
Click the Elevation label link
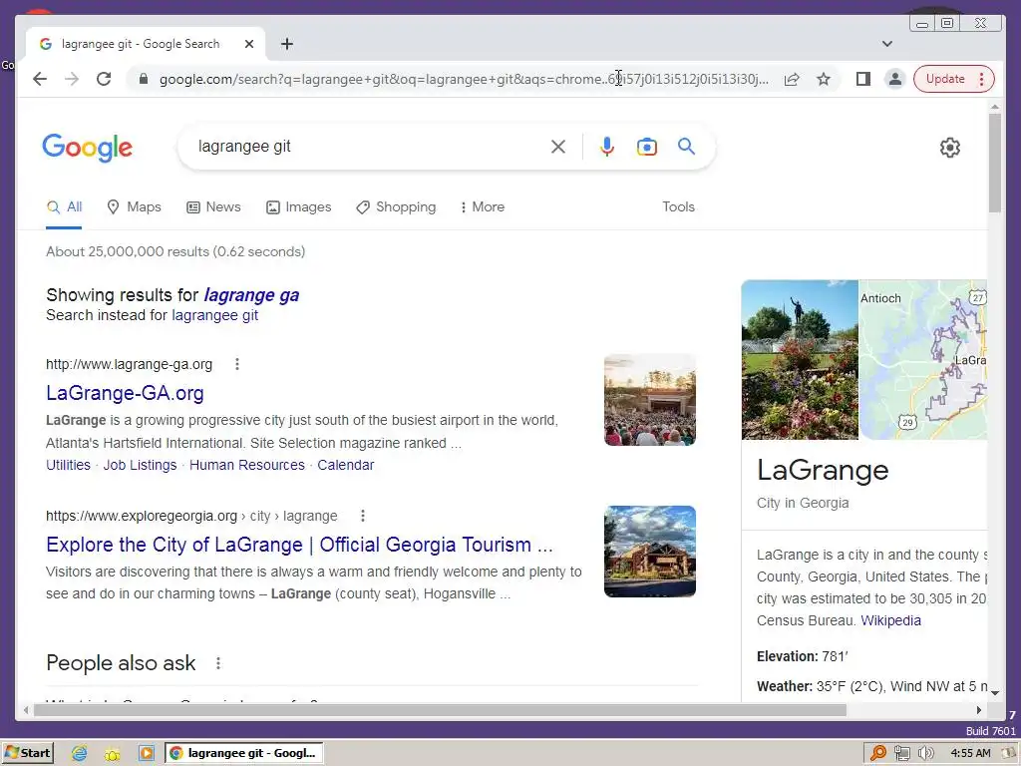[x=787, y=656]
